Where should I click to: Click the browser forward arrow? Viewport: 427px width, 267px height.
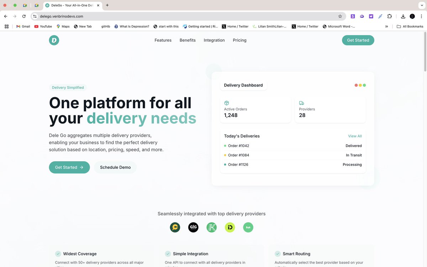click(15, 16)
